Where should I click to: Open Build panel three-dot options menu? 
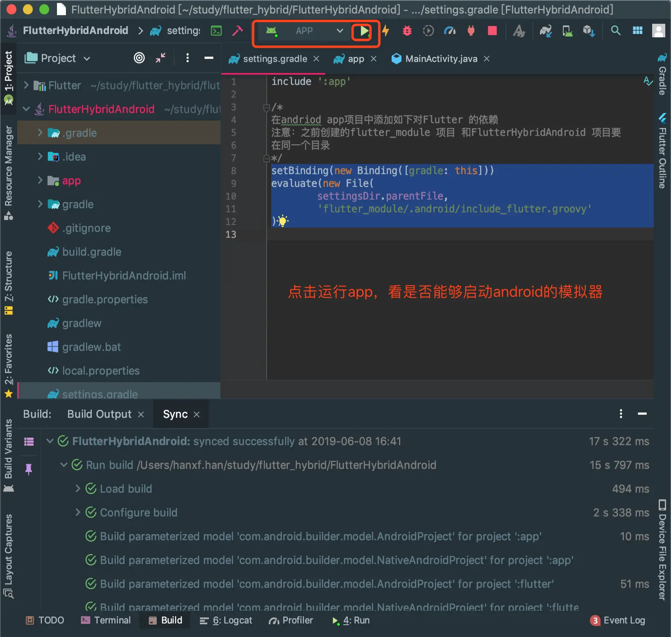click(x=621, y=414)
